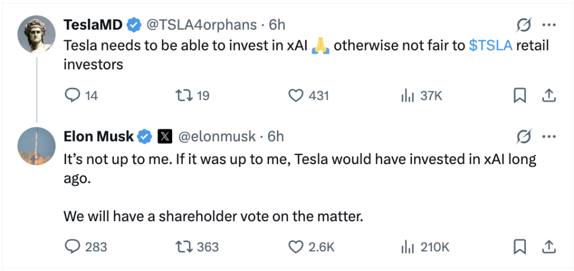Click the X affiliation badge beside Elon Musk
The height and width of the screenshot is (271, 574).
164,136
